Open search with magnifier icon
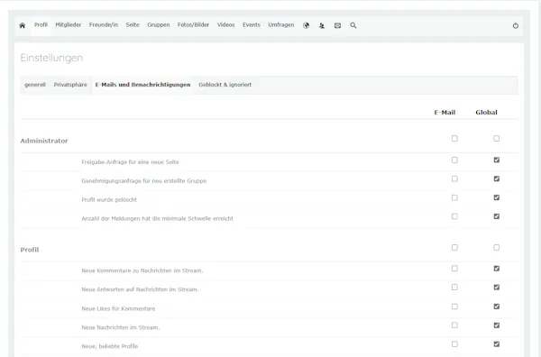Image resolution: width=541 pixels, height=357 pixels. pyautogui.click(x=353, y=25)
